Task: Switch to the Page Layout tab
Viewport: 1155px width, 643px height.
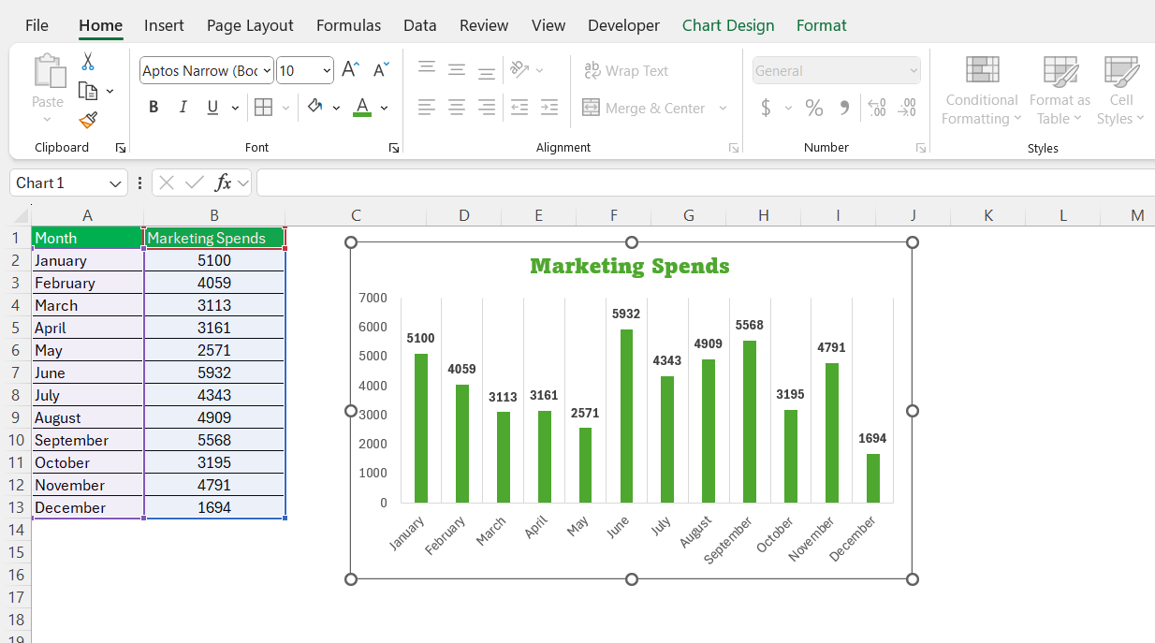Action: point(250,25)
